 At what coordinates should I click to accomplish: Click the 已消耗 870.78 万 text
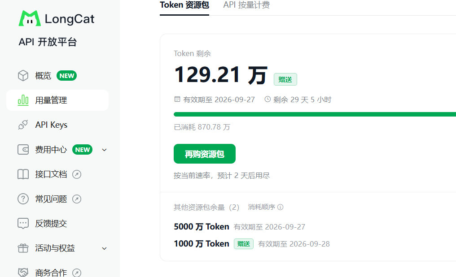click(202, 127)
